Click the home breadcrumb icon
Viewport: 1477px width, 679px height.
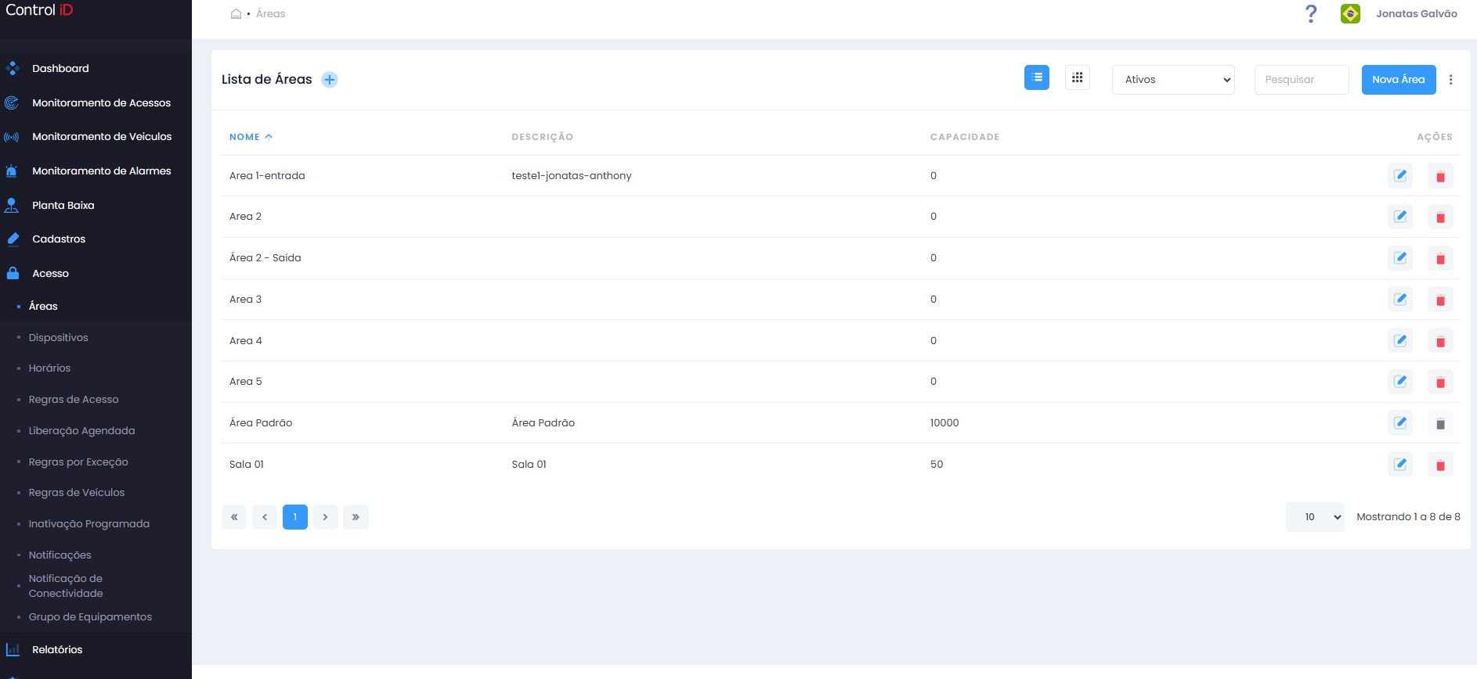click(236, 14)
